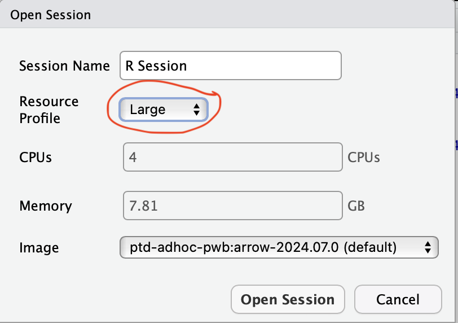Click the ptd-adhoc-pwb image name text
The height and width of the screenshot is (323, 458).
click(x=263, y=247)
